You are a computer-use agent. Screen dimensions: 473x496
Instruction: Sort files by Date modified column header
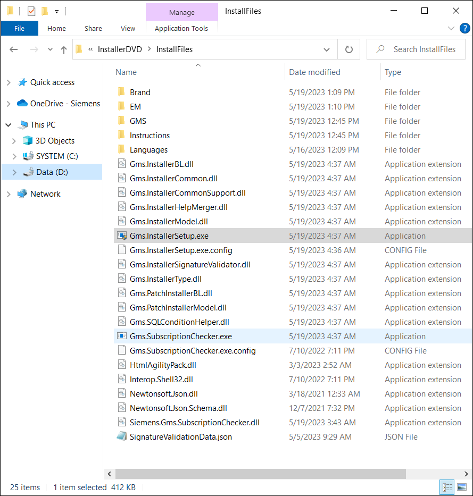[314, 72]
